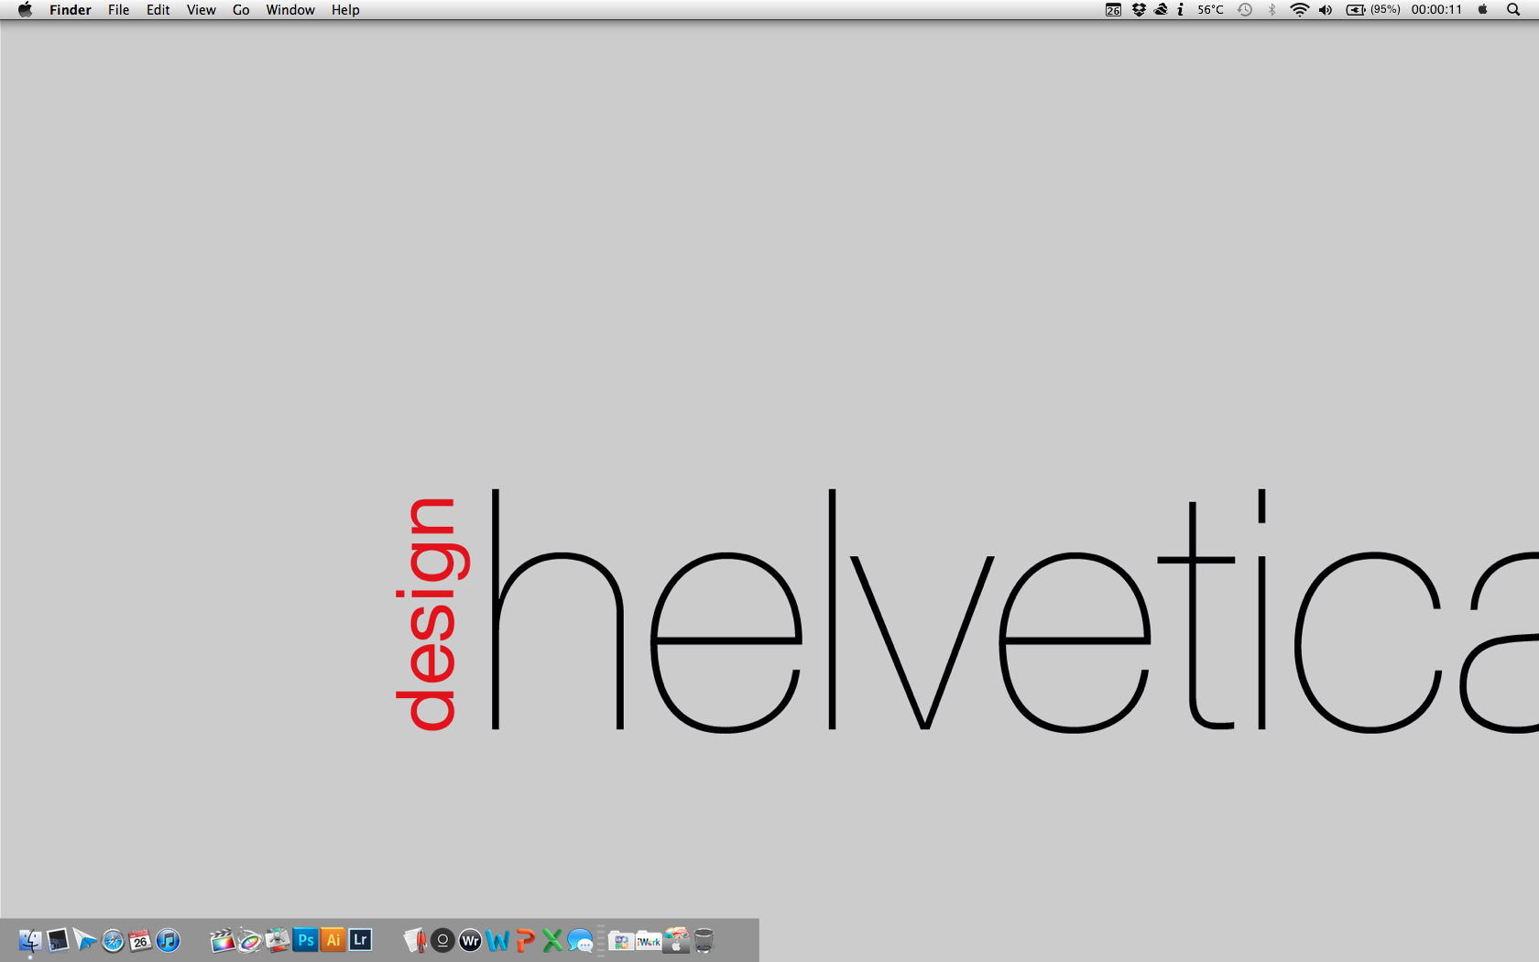1539x962 pixels.
Task: Open Messages speech-bubble icon in Dock
Action: point(580,941)
